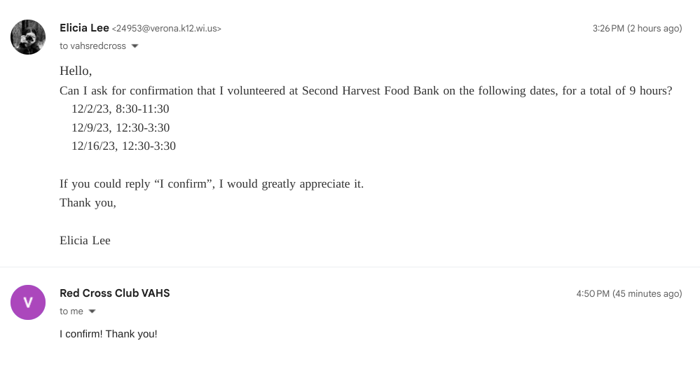Image resolution: width=700 pixels, height=371 pixels.
Task: Click sender name Red Cross Club VAHS
Action: pos(115,293)
